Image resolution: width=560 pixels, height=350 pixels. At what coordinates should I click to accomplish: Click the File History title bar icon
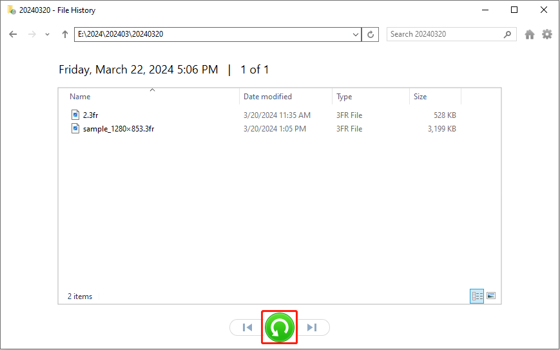[12, 10]
